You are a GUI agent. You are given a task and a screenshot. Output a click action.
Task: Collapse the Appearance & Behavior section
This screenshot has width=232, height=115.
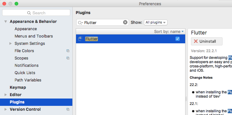pos(6,22)
